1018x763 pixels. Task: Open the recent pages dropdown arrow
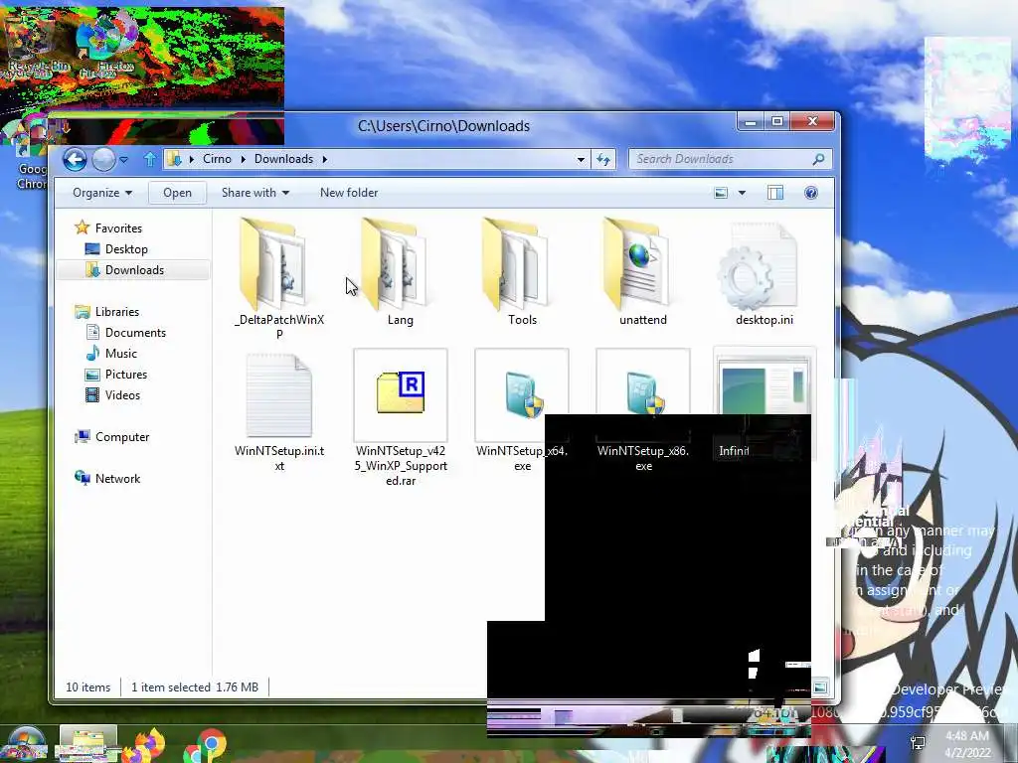pos(124,159)
